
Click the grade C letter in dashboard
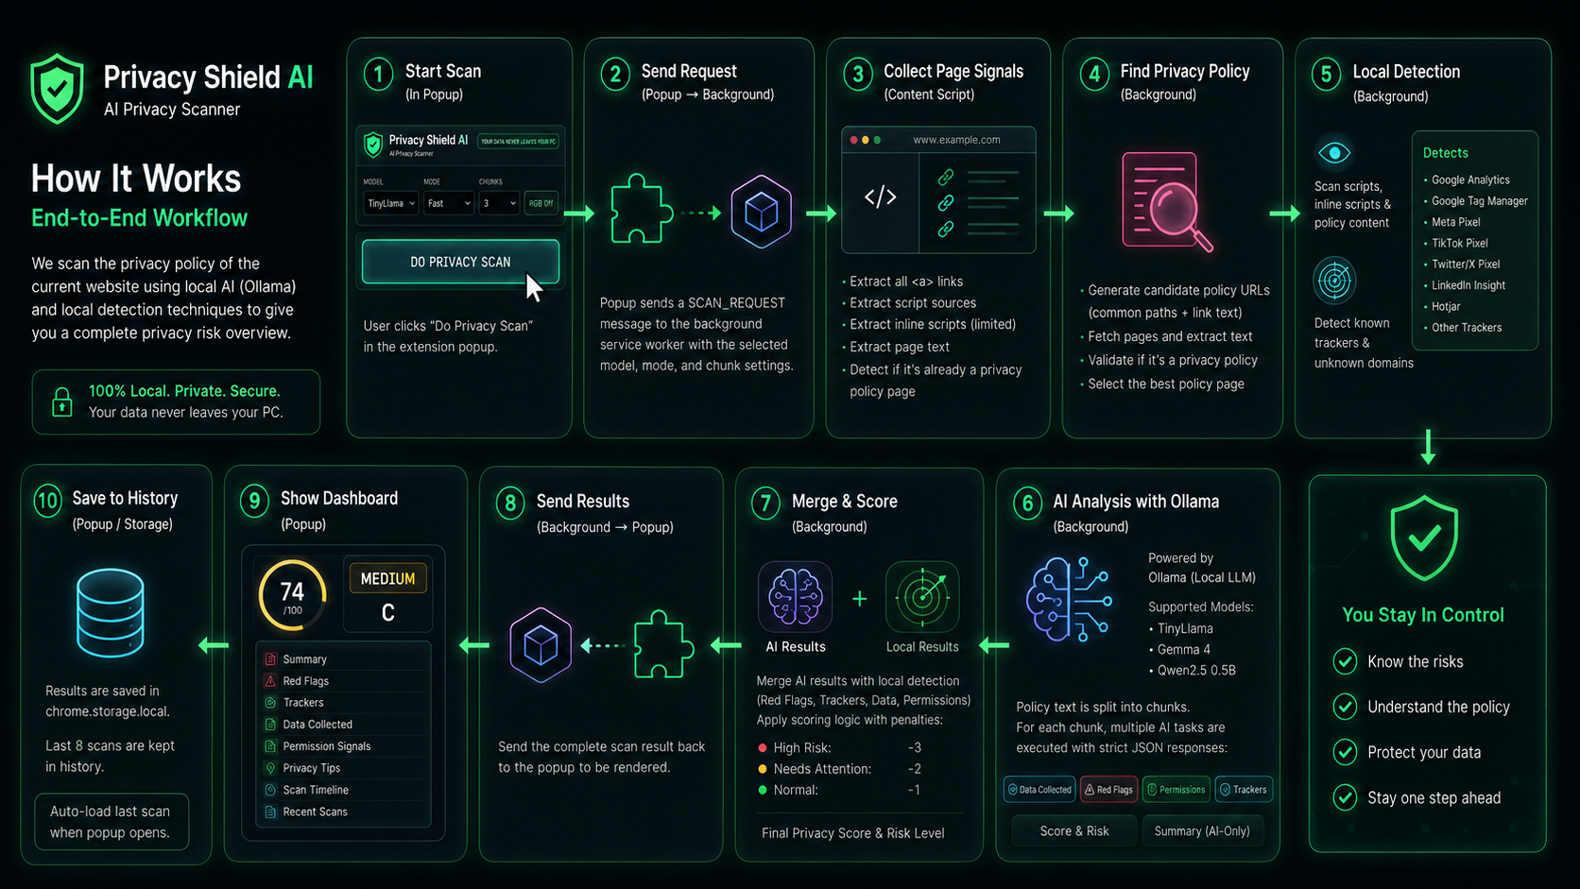(x=387, y=613)
